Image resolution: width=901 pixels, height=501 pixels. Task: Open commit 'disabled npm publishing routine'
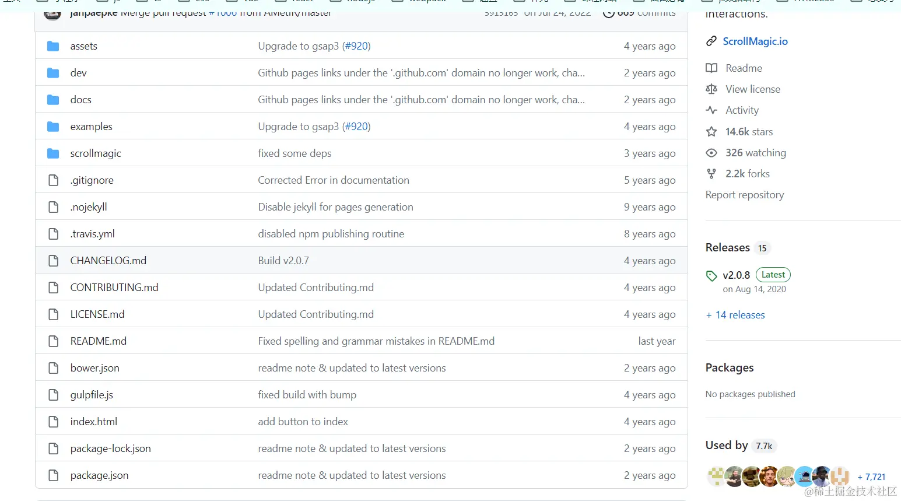click(x=331, y=234)
